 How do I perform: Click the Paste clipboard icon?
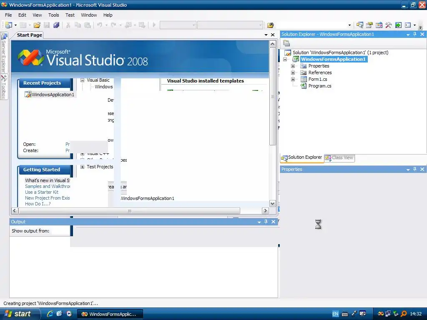(88, 25)
